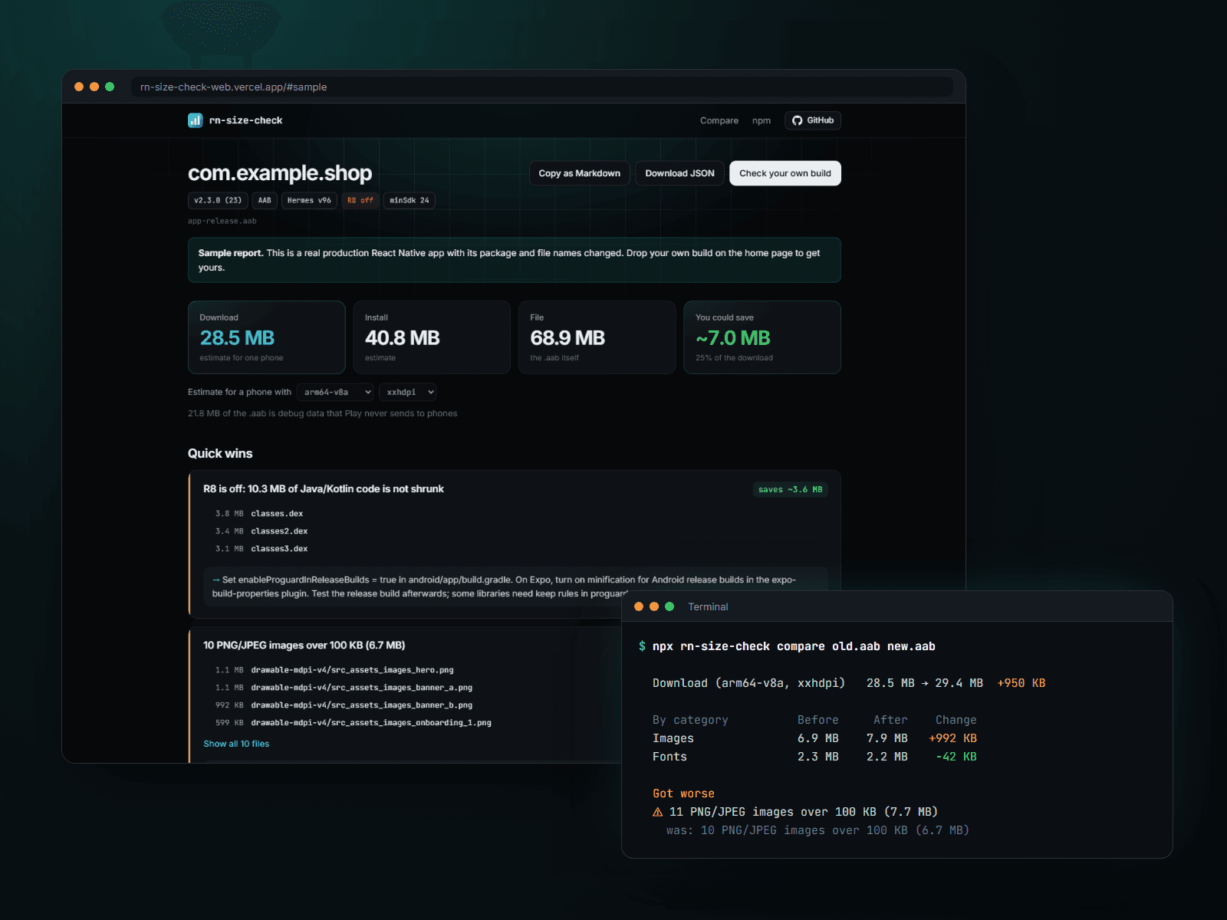This screenshot has height=920, width=1227.
Task: Select the Download 28.5 MB card
Action: coord(267,337)
